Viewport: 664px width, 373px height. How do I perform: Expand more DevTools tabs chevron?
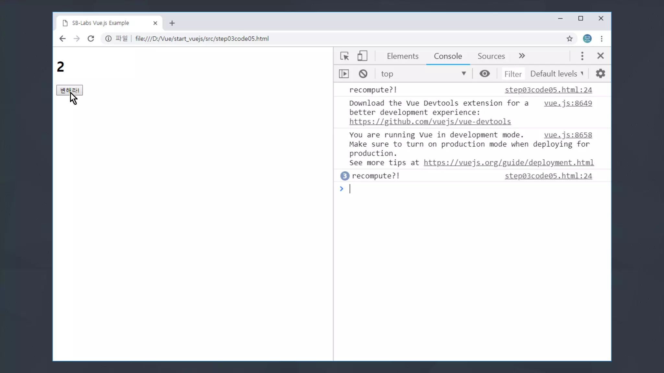(x=521, y=56)
